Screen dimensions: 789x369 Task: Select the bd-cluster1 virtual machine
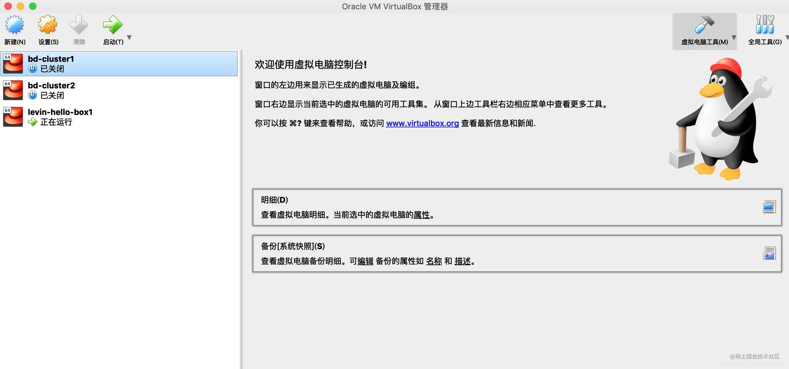[x=119, y=64]
